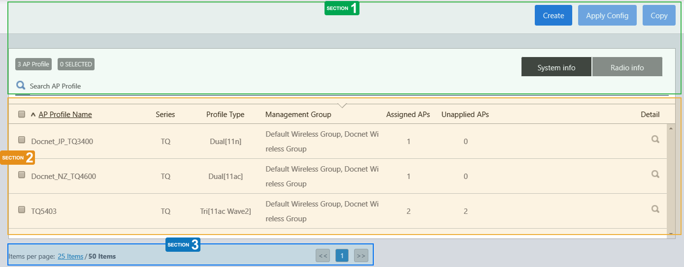Viewport: 684px width, 267px height.
Task: Sort by AP Profile Name column header
Action: pos(65,115)
